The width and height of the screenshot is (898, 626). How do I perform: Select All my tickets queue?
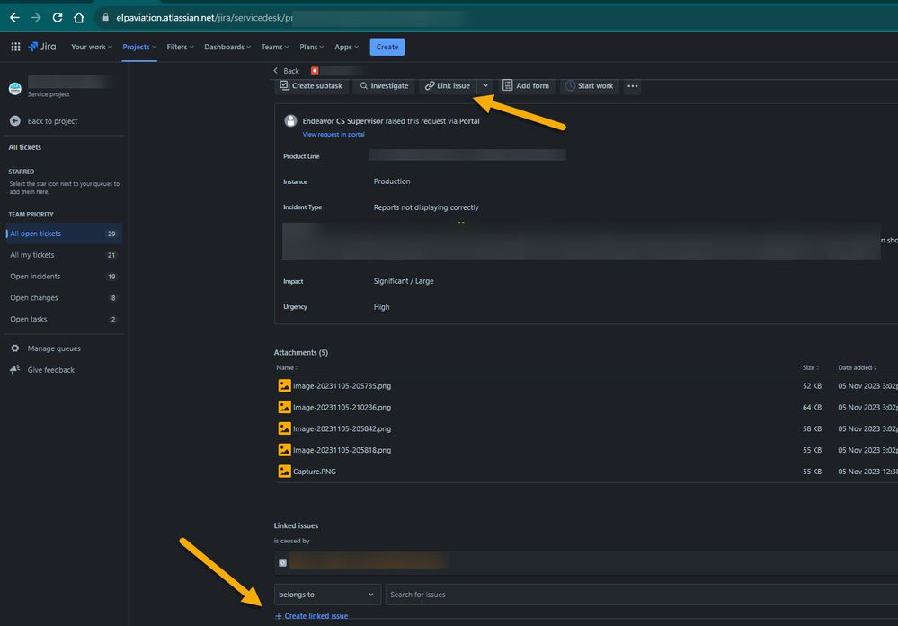[63, 255]
